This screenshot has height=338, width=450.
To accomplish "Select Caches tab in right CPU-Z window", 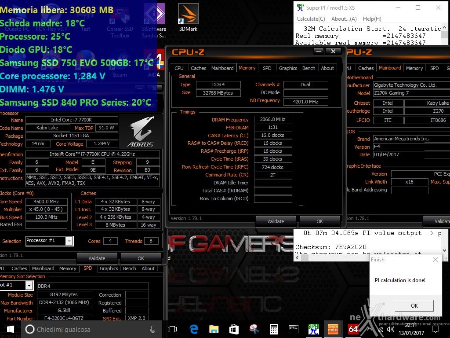I will (x=366, y=68).
